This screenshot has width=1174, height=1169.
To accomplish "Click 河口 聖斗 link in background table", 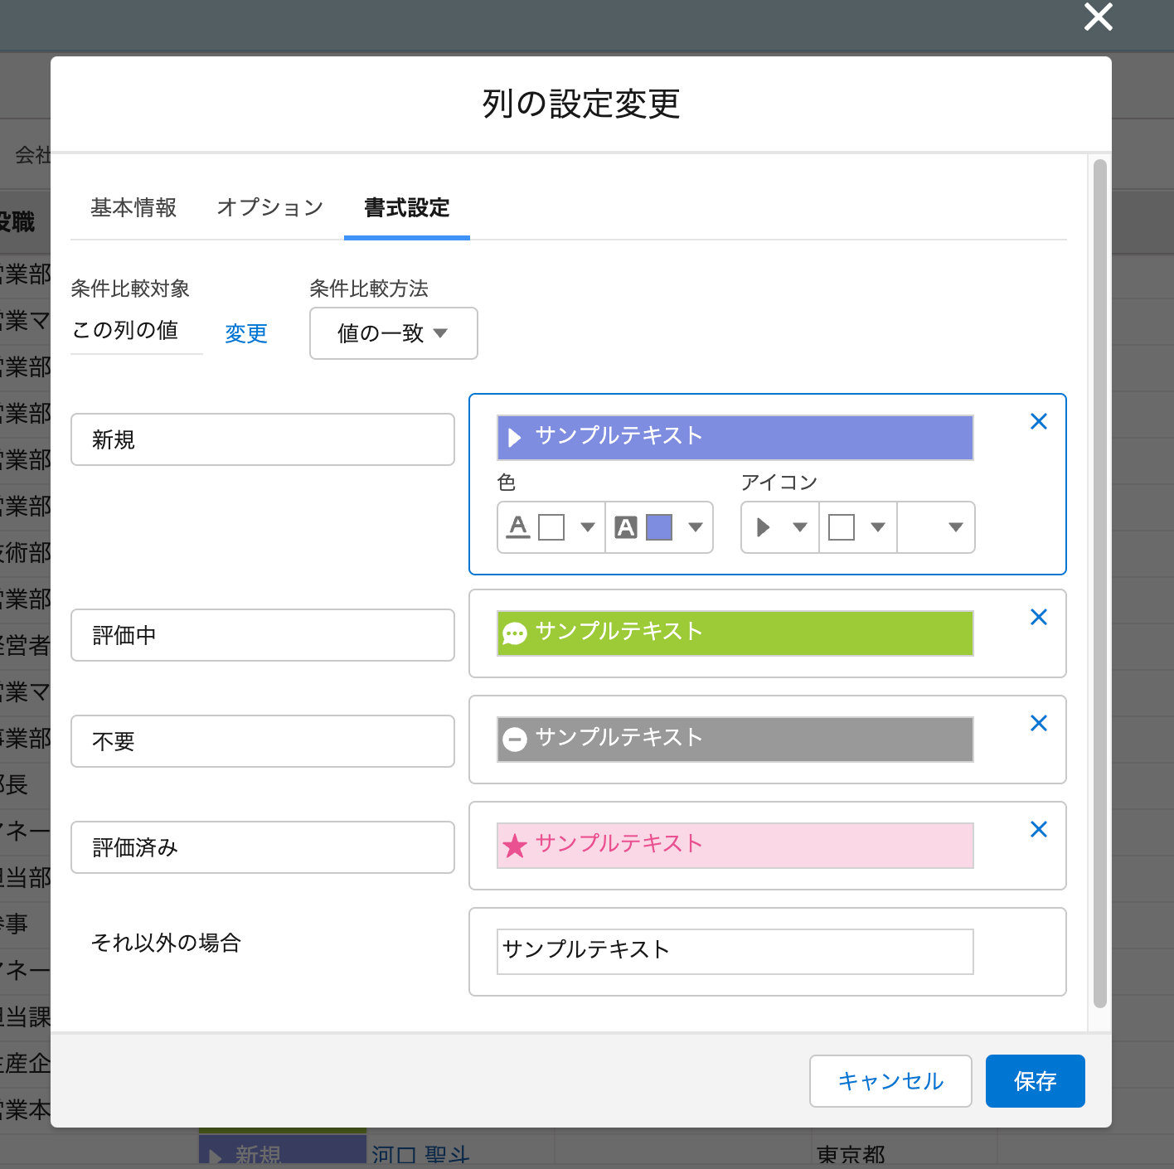I will (420, 1155).
